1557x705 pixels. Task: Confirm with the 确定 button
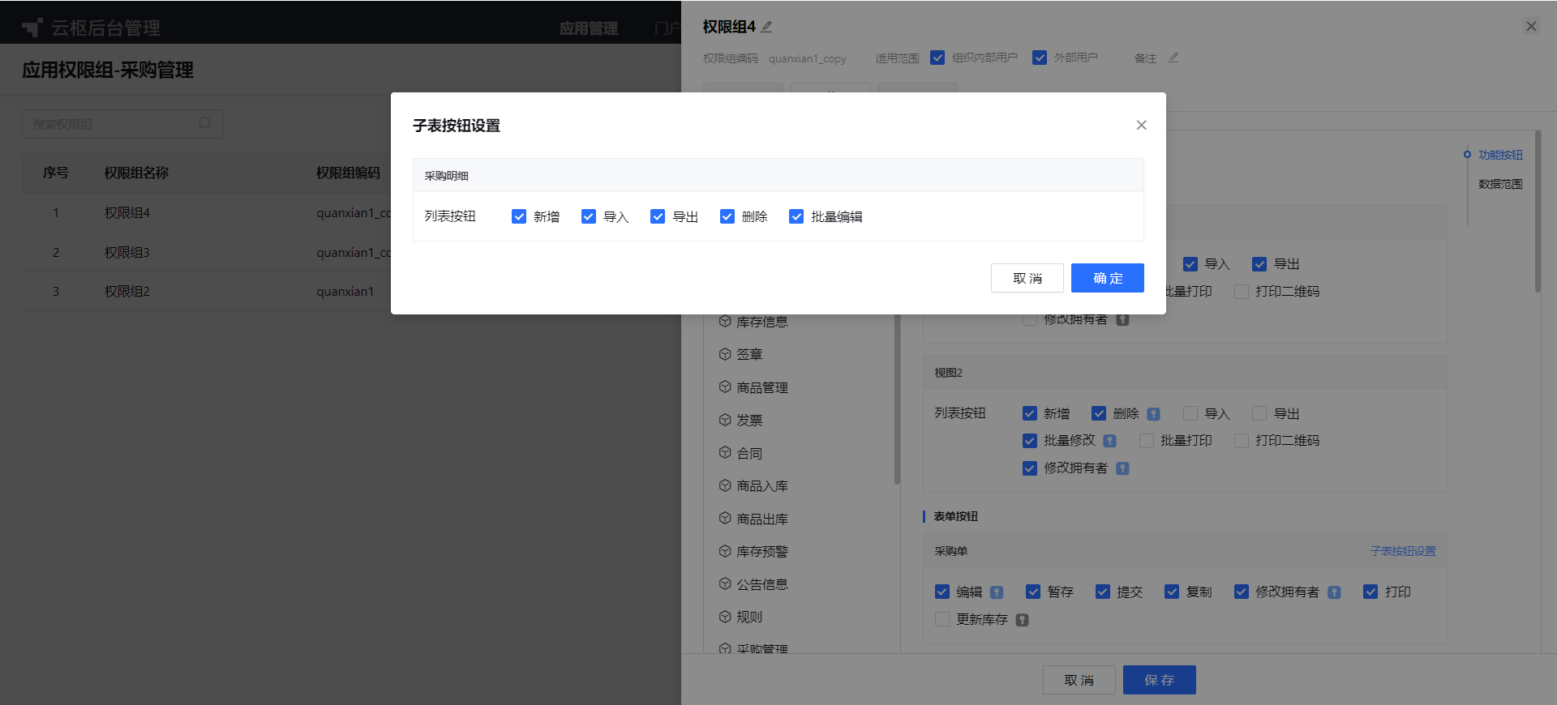1108,278
